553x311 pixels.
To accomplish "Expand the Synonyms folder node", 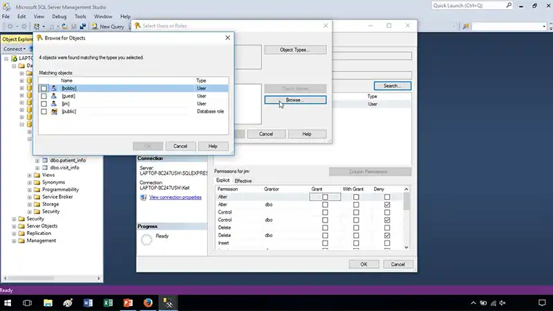I will click(x=30, y=182).
